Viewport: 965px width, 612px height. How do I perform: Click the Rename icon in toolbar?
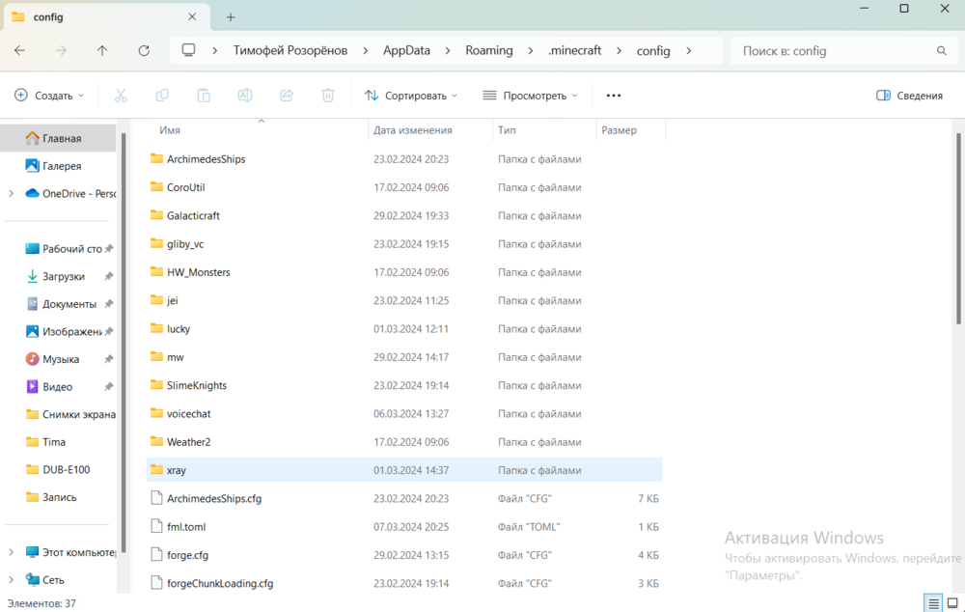pos(245,96)
